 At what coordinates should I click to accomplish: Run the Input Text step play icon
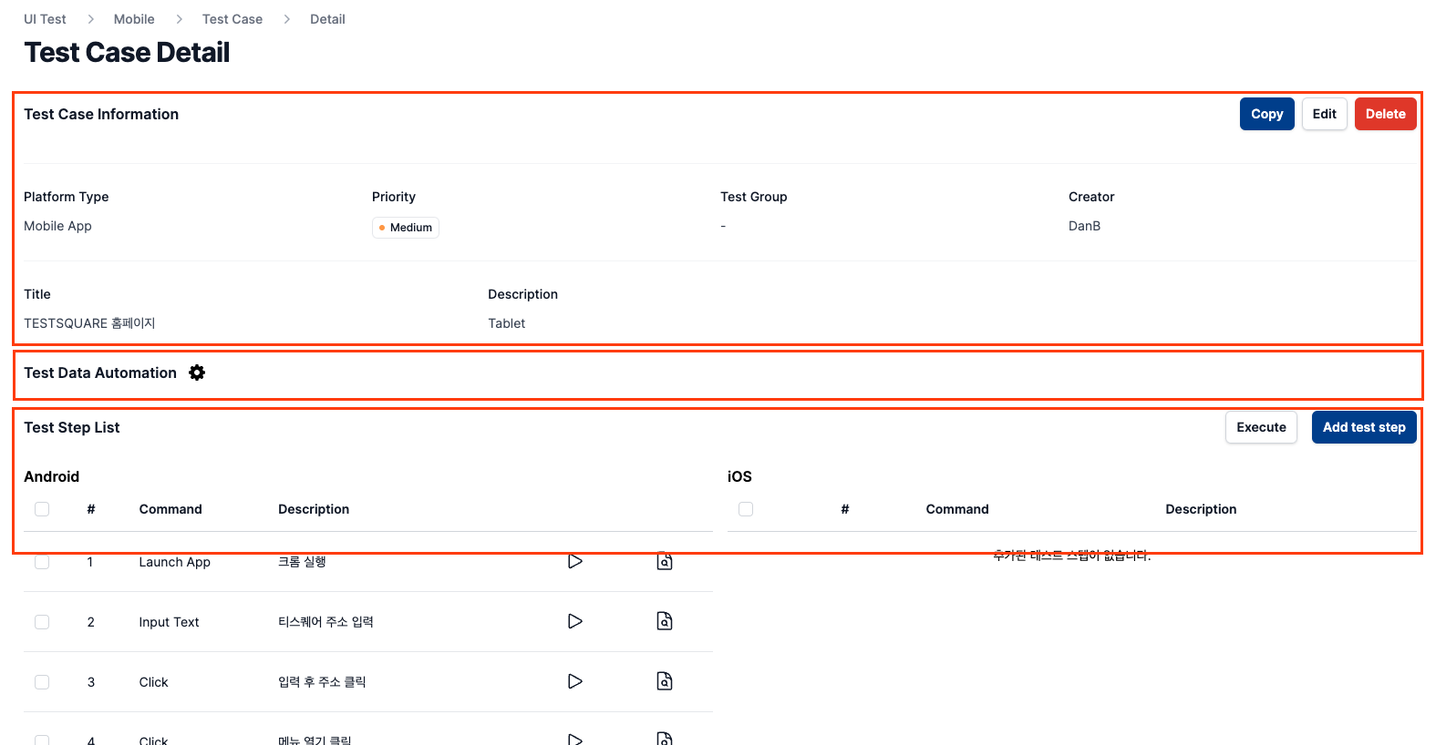click(575, 621)
